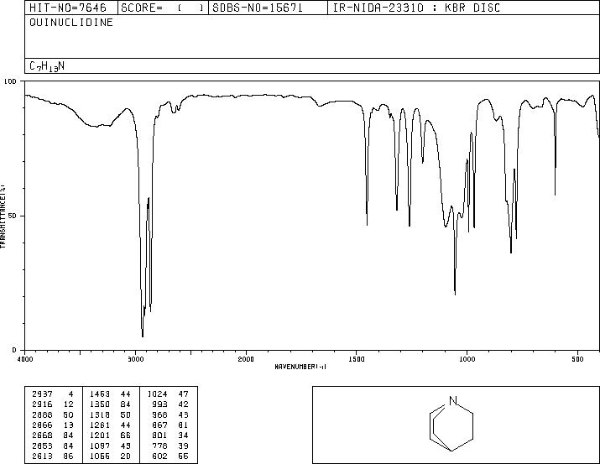Click the 2000 x-axis tick label
This screenshot has width=600, height=464.
[x=246, y=359]
